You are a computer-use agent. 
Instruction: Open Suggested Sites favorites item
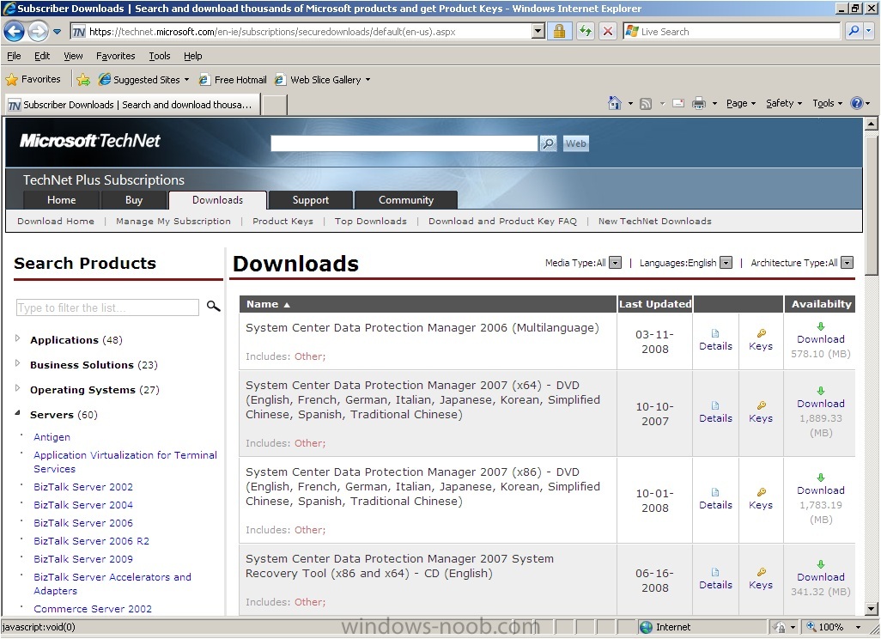144,80
